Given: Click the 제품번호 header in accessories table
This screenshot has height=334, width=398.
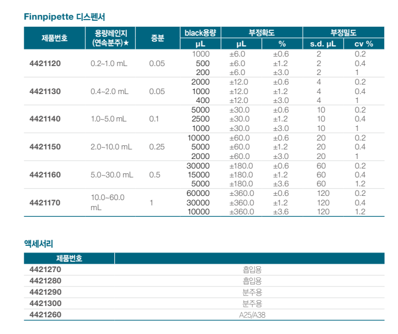Looking at the screenshot, I should (69, 258).
